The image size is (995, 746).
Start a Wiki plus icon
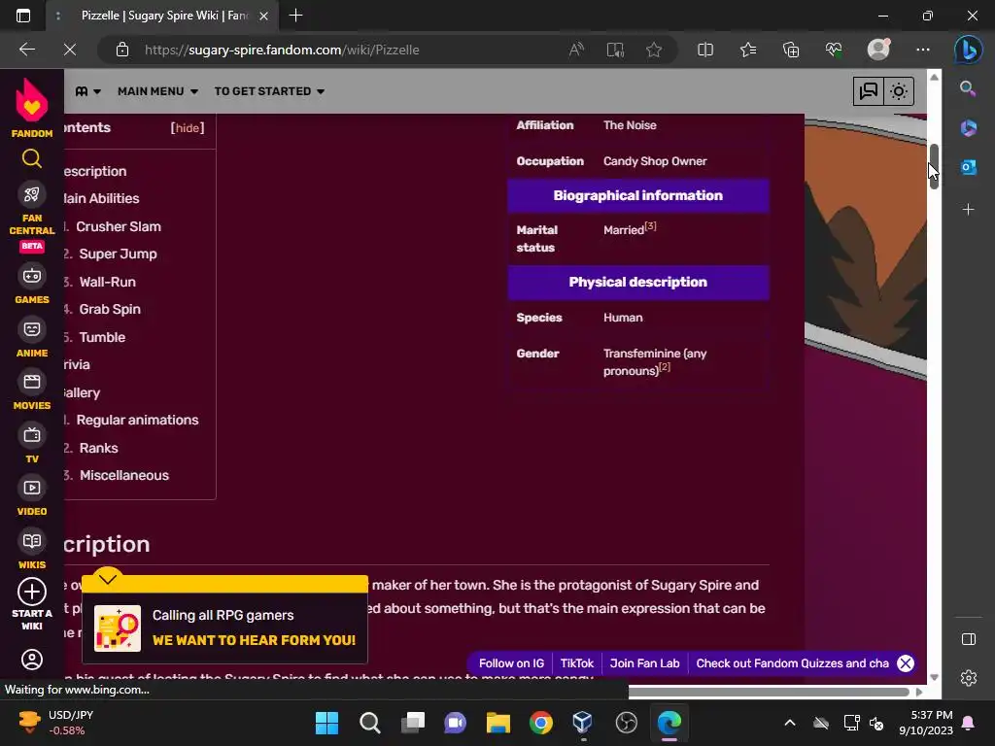click(32, 592)
